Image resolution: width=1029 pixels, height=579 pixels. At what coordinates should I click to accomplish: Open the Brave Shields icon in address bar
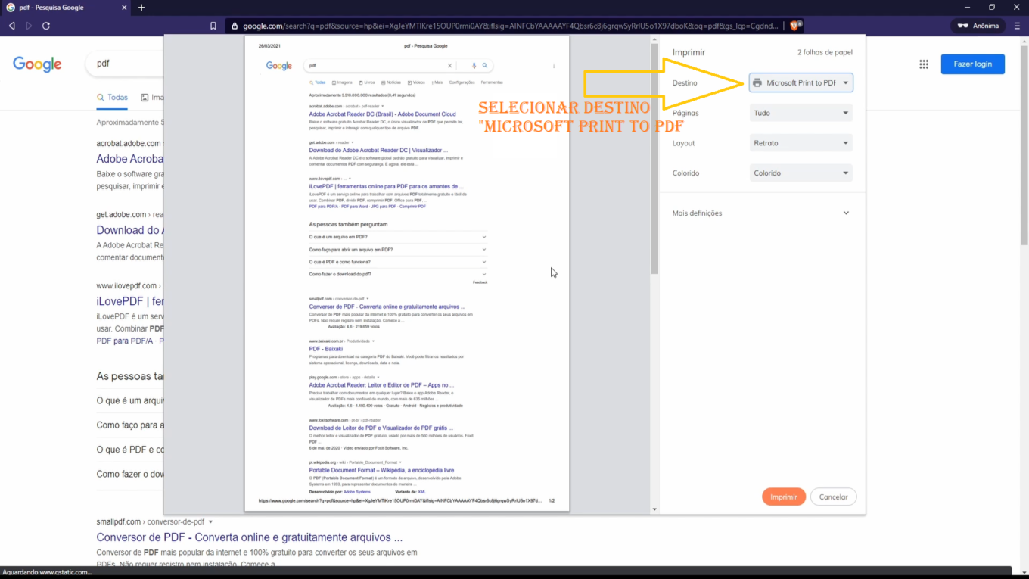(x=794, y=25)
